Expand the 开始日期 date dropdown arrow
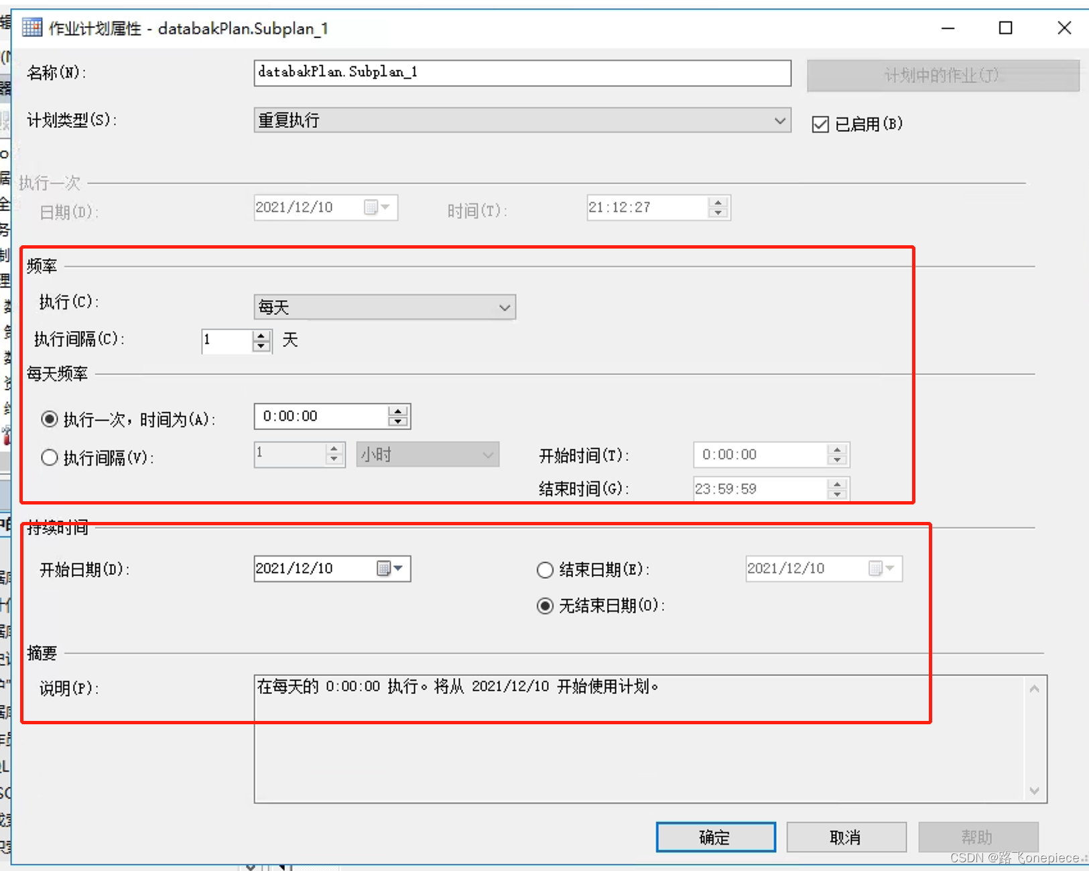This screenshot has width=1089, height=871. (399, 569)
